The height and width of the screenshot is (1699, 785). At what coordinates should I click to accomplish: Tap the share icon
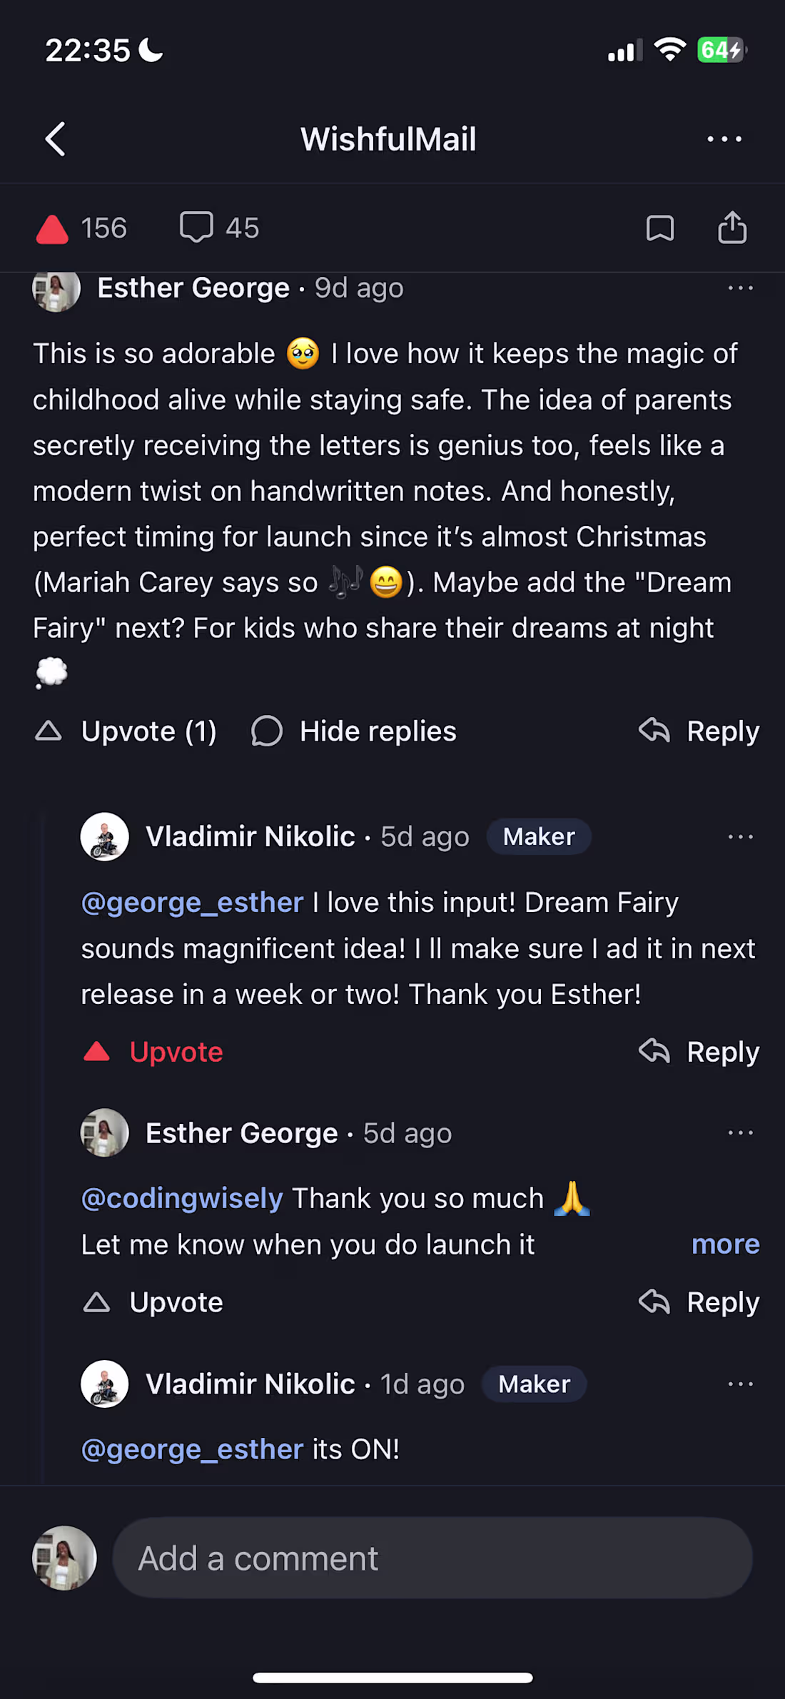[732, 228]
